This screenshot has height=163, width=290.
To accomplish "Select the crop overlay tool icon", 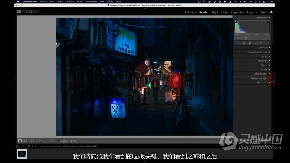I will point(244,43).
